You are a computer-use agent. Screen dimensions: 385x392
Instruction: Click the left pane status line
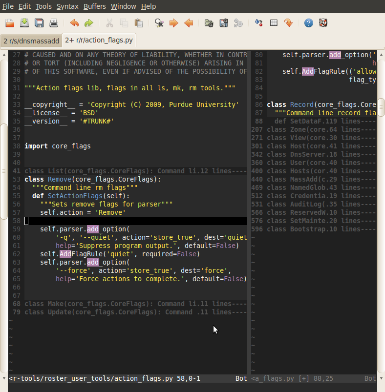128,378
